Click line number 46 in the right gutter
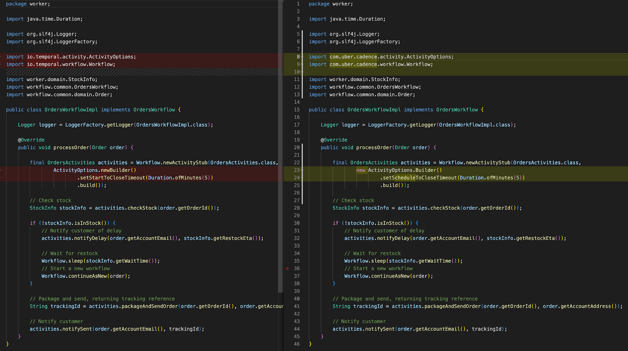 (297, 344)
